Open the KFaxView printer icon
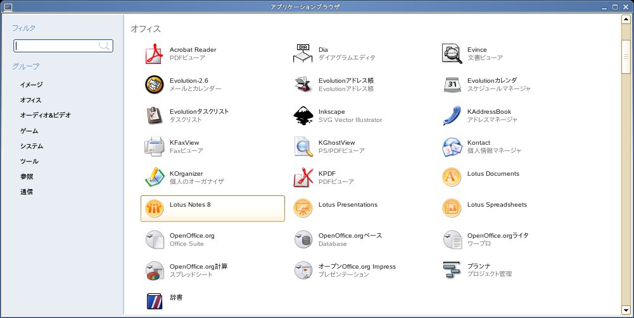 (154, 147)
